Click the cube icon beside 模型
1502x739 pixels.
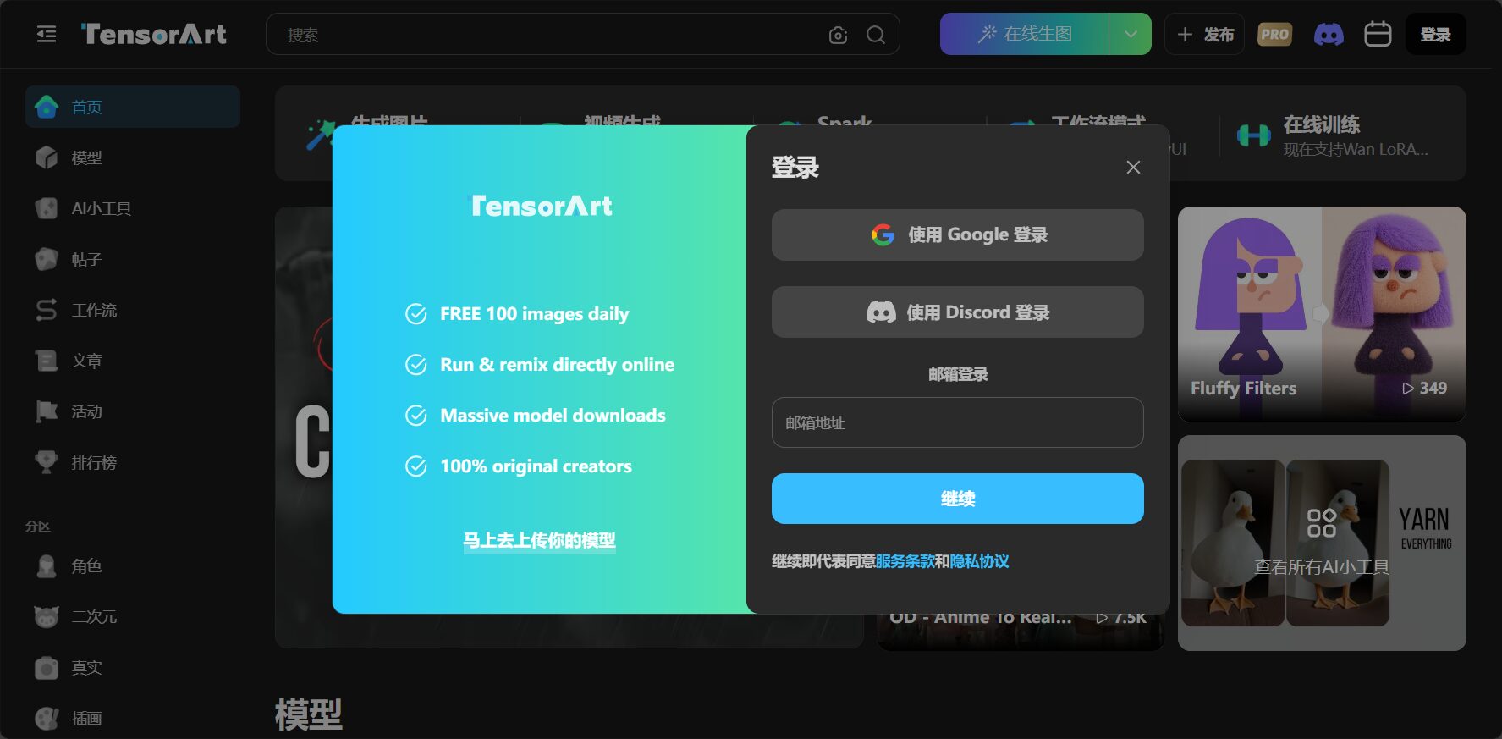(47, 157)
